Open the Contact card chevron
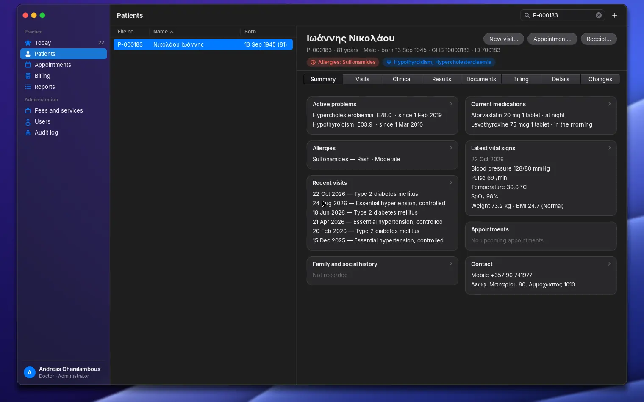Viewport: 644px width, 402px height. pyautogui.click(x=609, y=264)
